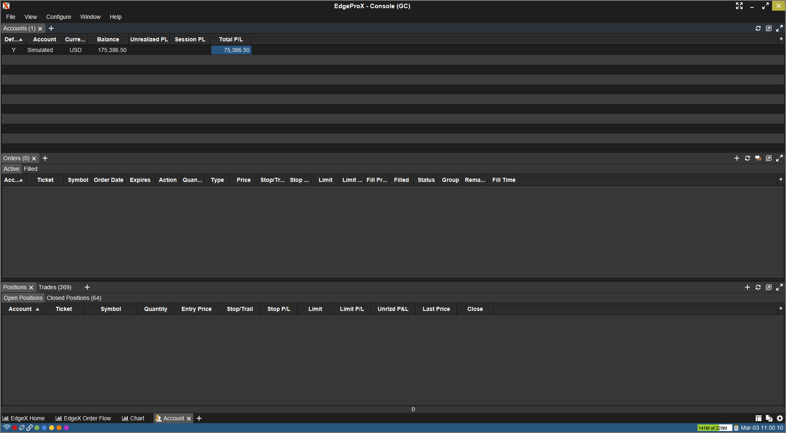
Task: Close the Accounts (1) tab
Action: (x=40, y=29)
